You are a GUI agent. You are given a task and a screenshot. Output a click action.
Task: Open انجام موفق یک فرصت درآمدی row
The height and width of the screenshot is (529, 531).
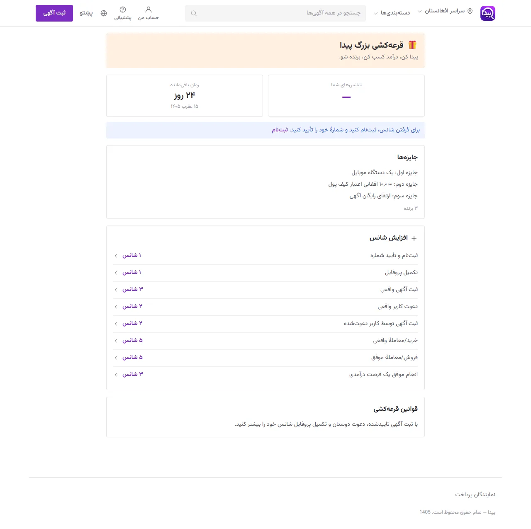pyautogui.click(x=265, y=374)
